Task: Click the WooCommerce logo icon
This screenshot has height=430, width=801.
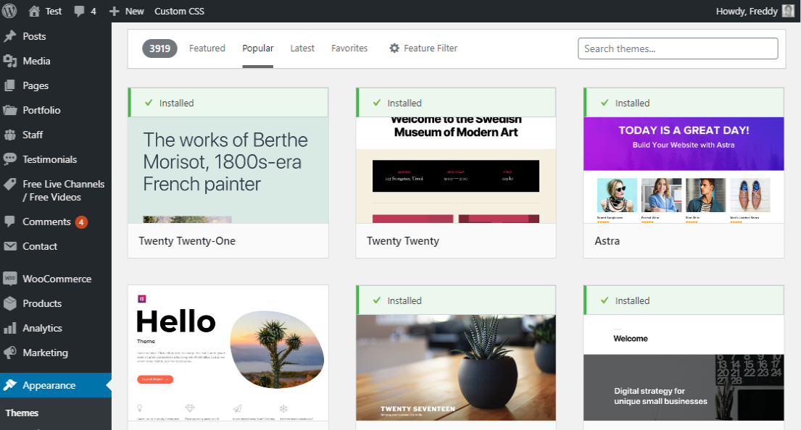Action: (x=9, y=279)
